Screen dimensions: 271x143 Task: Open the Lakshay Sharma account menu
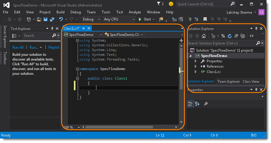click(x=241, y=12)
